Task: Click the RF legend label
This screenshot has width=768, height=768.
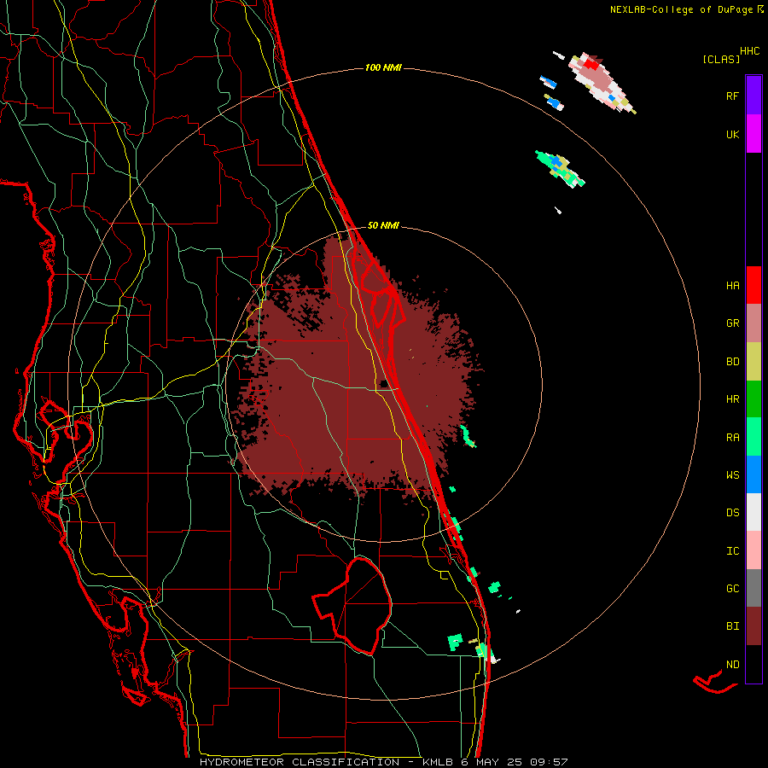Action: [732, 96]
